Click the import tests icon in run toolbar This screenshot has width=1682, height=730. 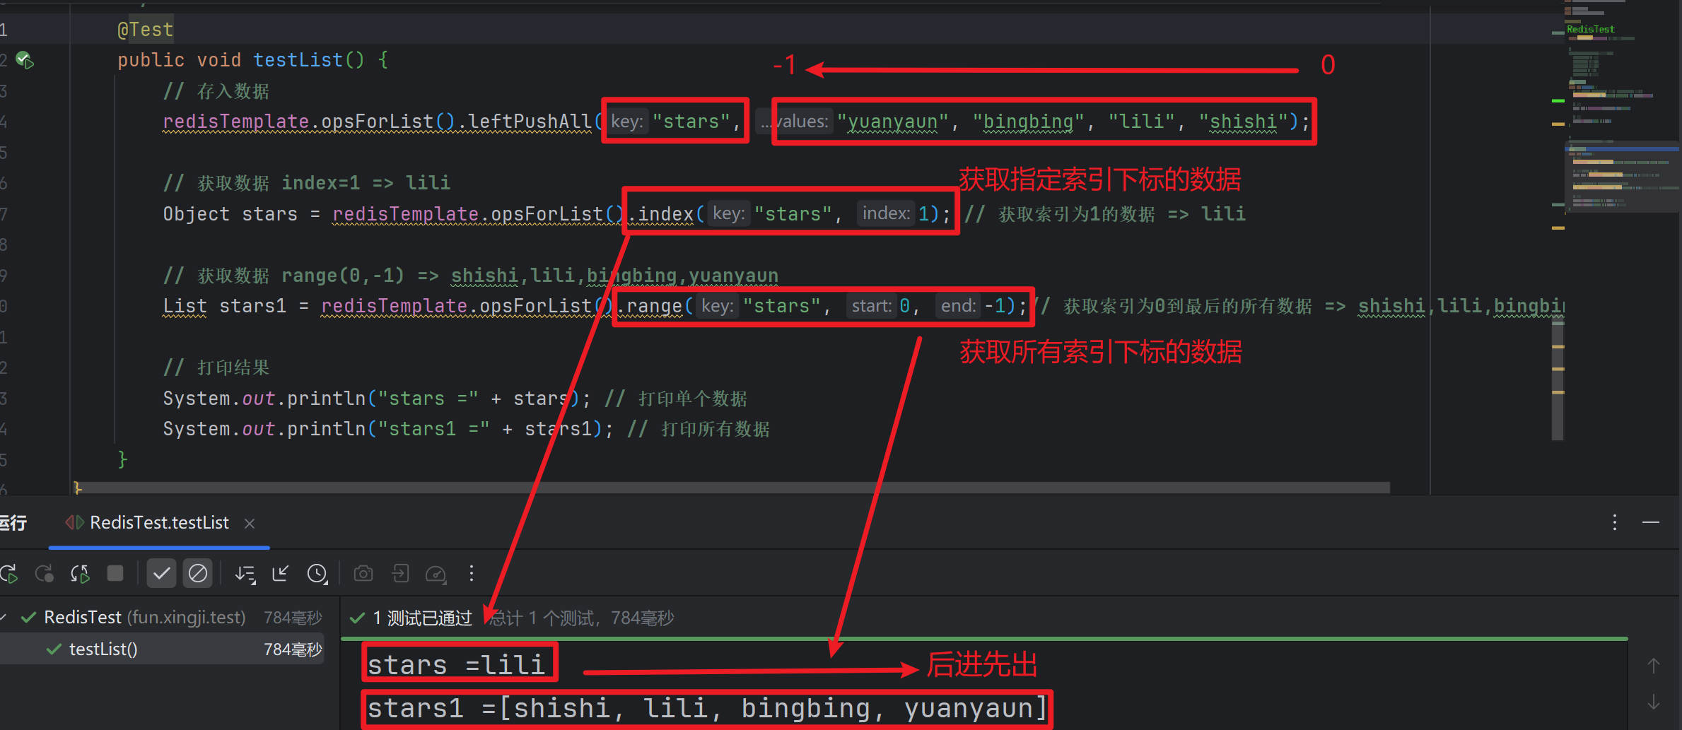pyautogui.click(x=281, y=573)
